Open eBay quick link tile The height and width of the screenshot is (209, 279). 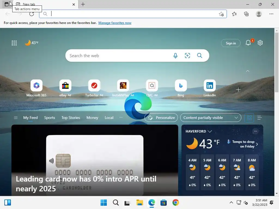point(65,88)
